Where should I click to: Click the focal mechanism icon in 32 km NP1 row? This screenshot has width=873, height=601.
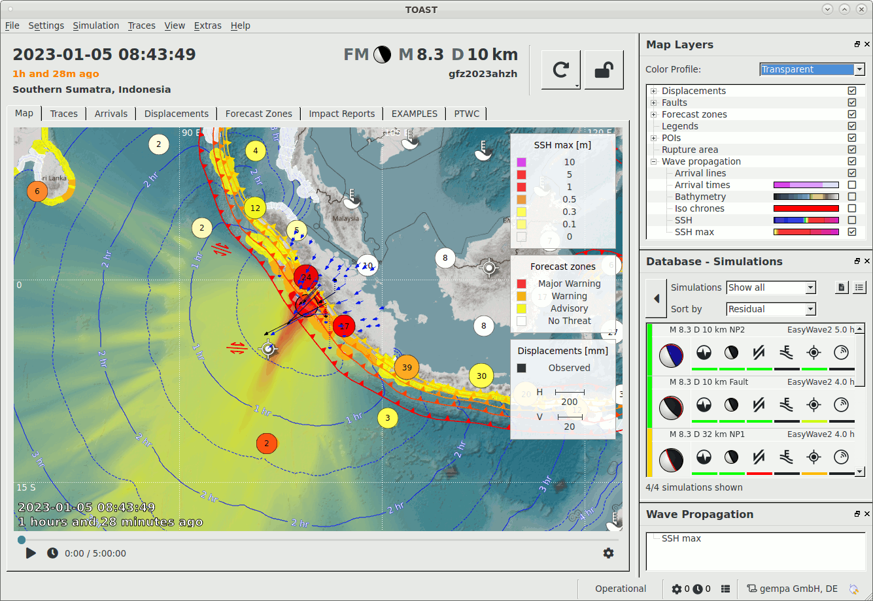732,457
